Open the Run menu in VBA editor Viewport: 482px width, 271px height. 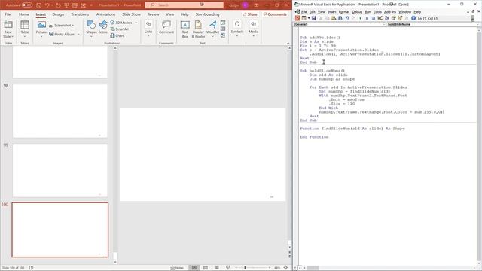coord(368,12)
